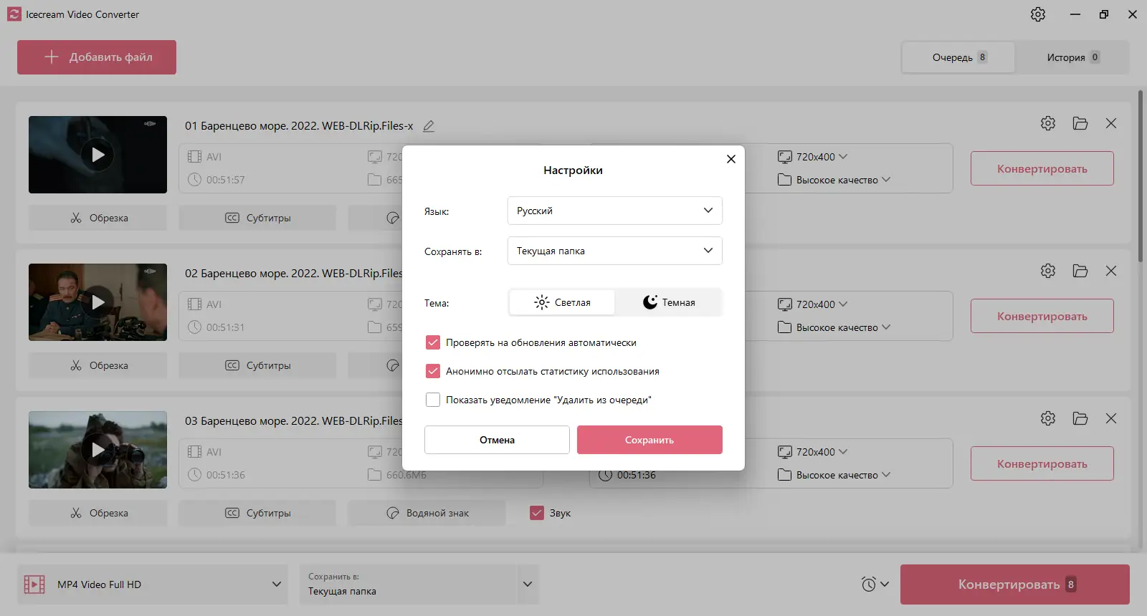The height and width of the screenshot is (616, 1147).
Task: Expand the bottom Сохранить в Текущая папка dropdown
Action: (528, 584)
